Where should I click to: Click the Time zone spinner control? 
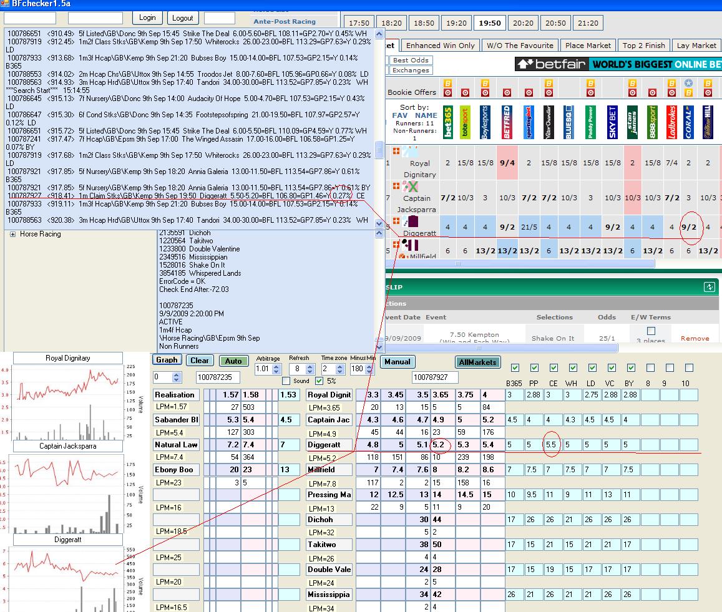click(x=340, y=369)
